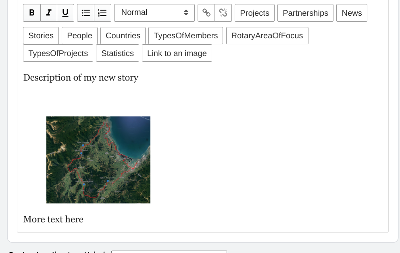Click the RotaryAreaOfFocus button

pos(267,36)
